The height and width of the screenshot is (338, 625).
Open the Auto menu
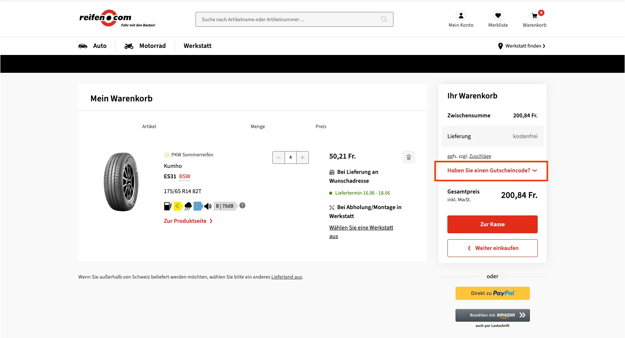click(100, 46)
